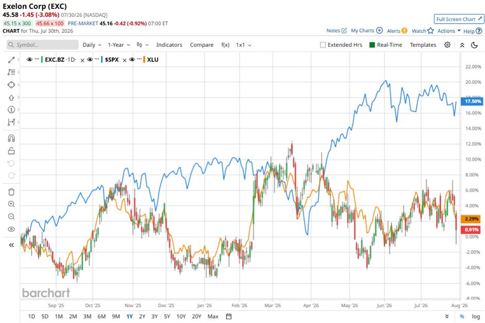Open XLU series options menu
Viewport: 485px width, 323px height.
(x=139, y=59)
